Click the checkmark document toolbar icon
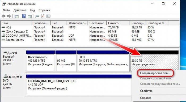Viewport: 186px width, 102px height. (x=43, y=16)
